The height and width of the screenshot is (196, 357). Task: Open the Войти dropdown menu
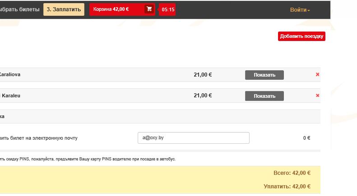coord(300,10)
